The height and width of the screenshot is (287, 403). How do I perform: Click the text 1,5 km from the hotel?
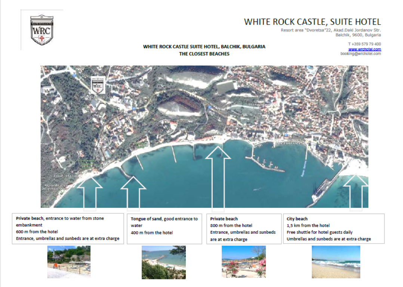click(x=308, y=226)
